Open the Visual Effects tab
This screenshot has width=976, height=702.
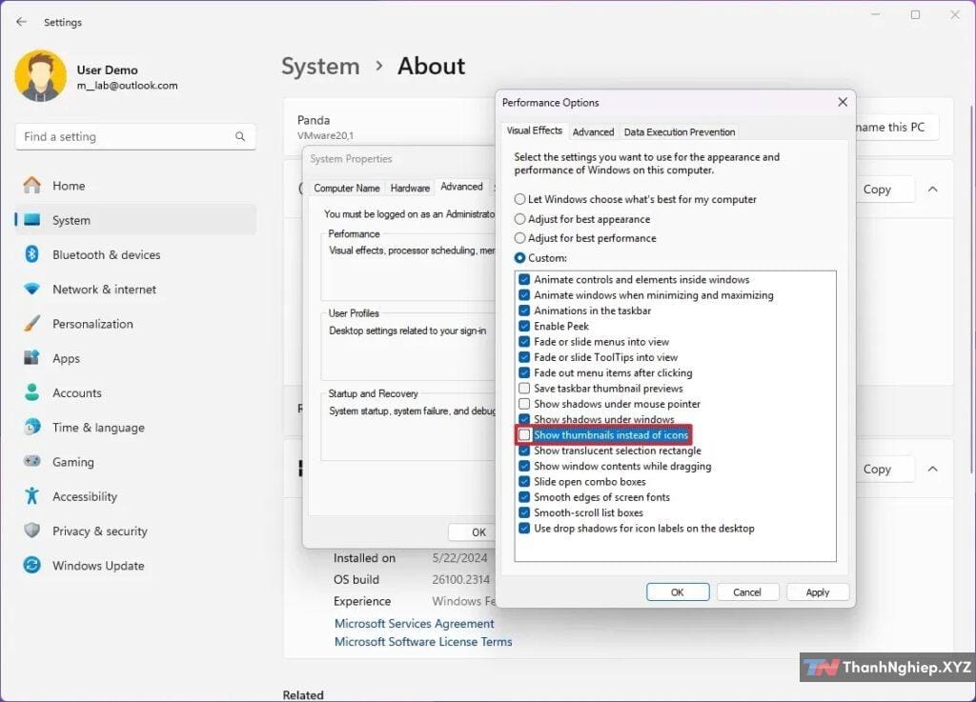coord(534,130)
